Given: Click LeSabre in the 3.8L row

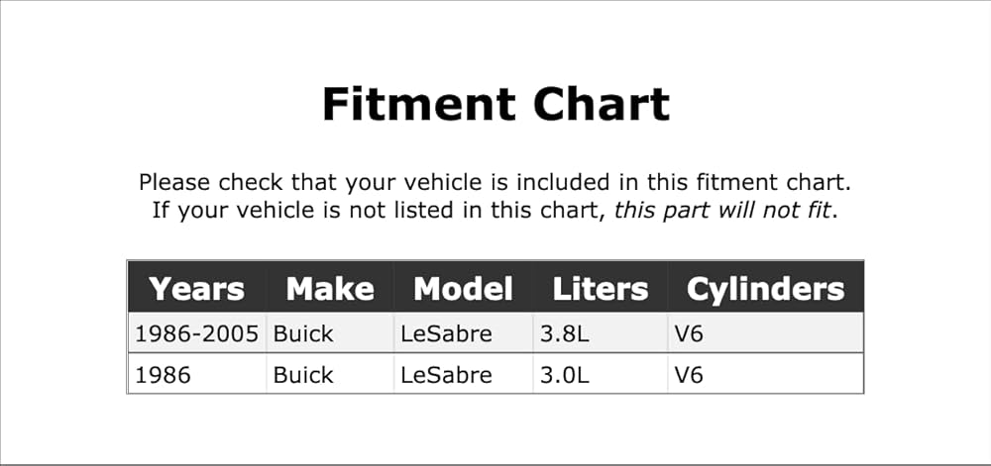Looking at the screenshot, I should (446, 333).
